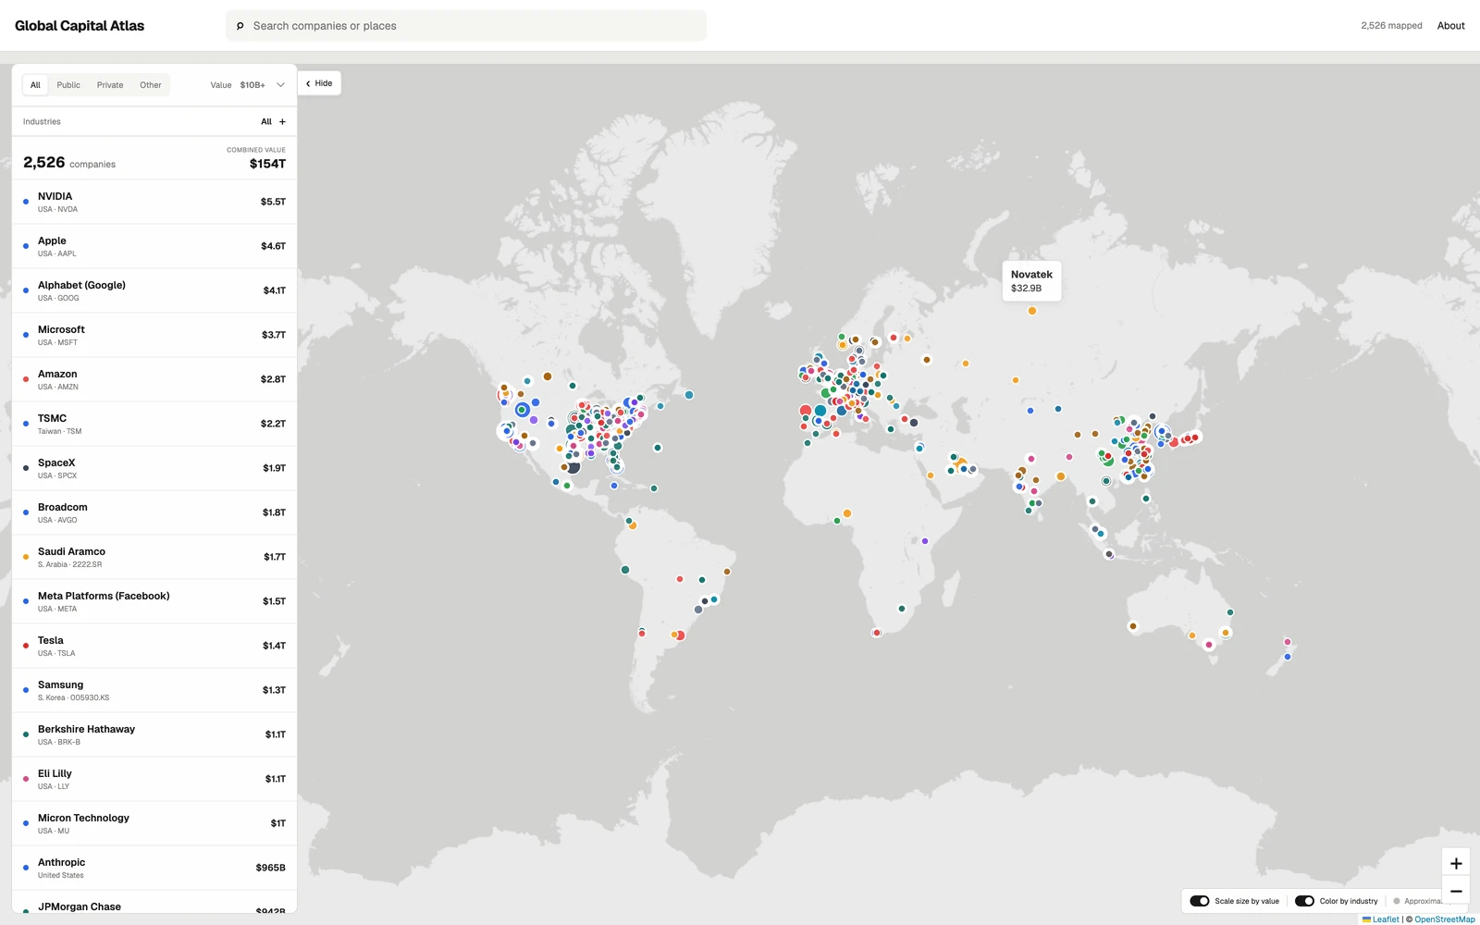Screen dimensions: 1480x925
Task: Select the Anthropic row
Action: tap(154, 868)
